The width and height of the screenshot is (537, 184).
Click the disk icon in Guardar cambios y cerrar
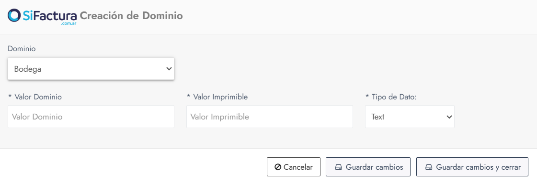tap(429, 167)
